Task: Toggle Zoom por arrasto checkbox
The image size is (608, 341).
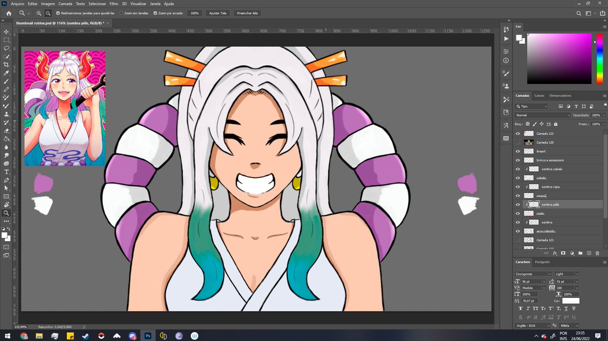Action: (x=155, y=13)
